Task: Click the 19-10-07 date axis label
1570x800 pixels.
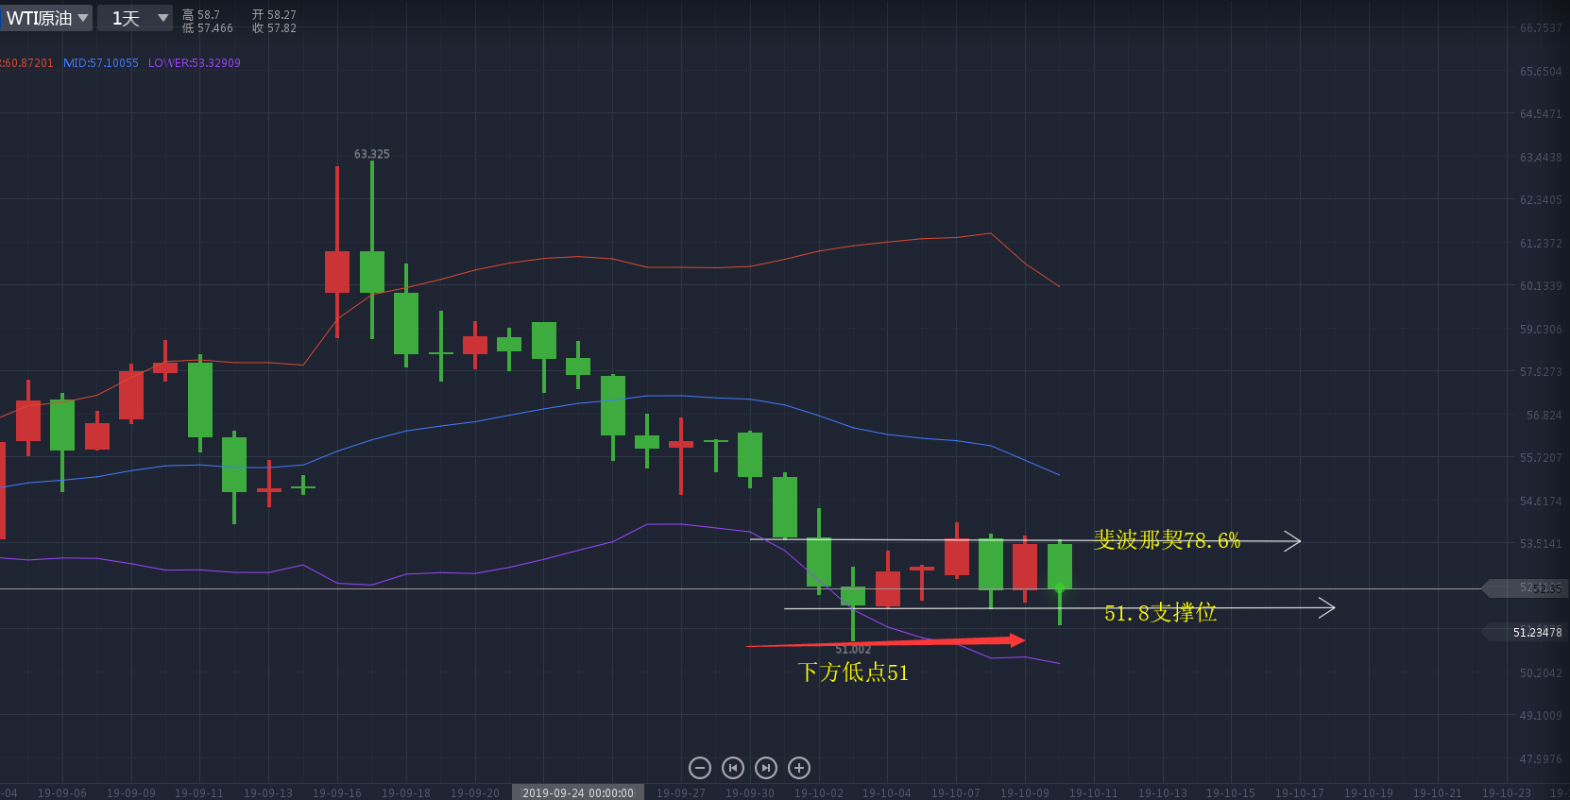Action: point(956,793)
